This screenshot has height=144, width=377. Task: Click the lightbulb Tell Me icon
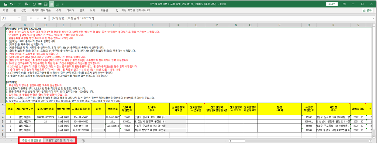tap(117, 10)
